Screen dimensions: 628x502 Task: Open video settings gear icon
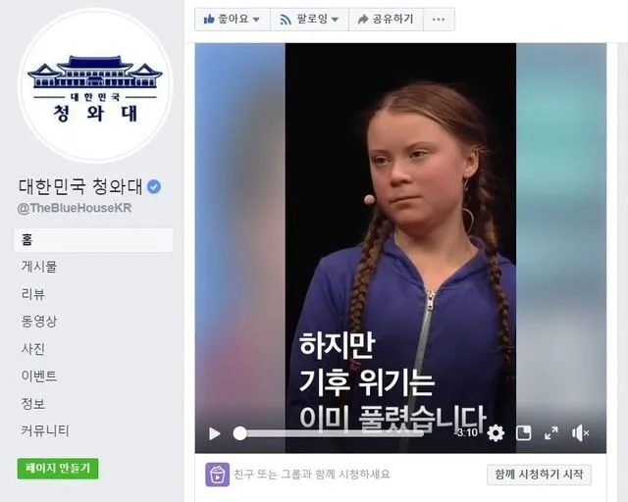click(496, 433)
